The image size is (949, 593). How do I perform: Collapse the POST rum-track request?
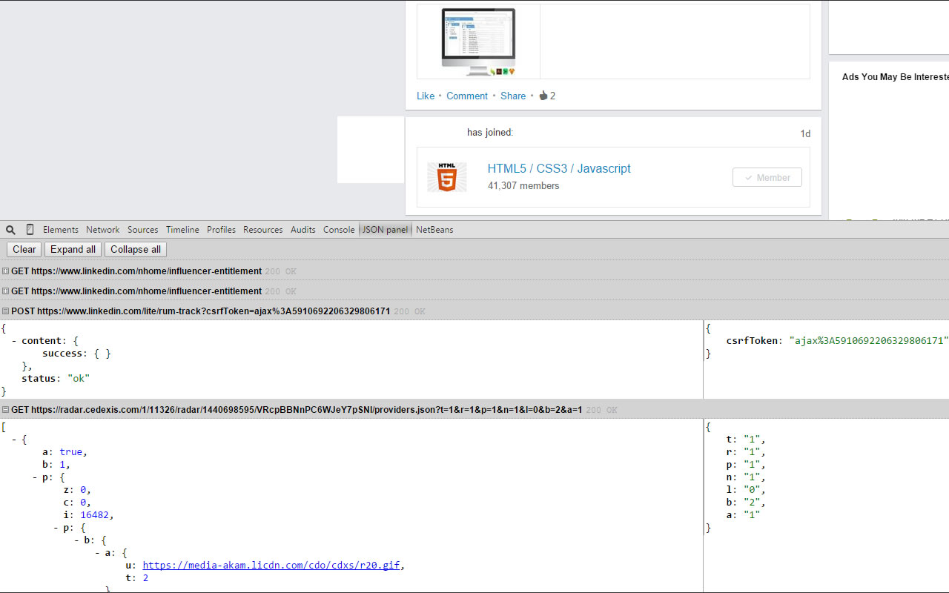click(x=5, y=311)
